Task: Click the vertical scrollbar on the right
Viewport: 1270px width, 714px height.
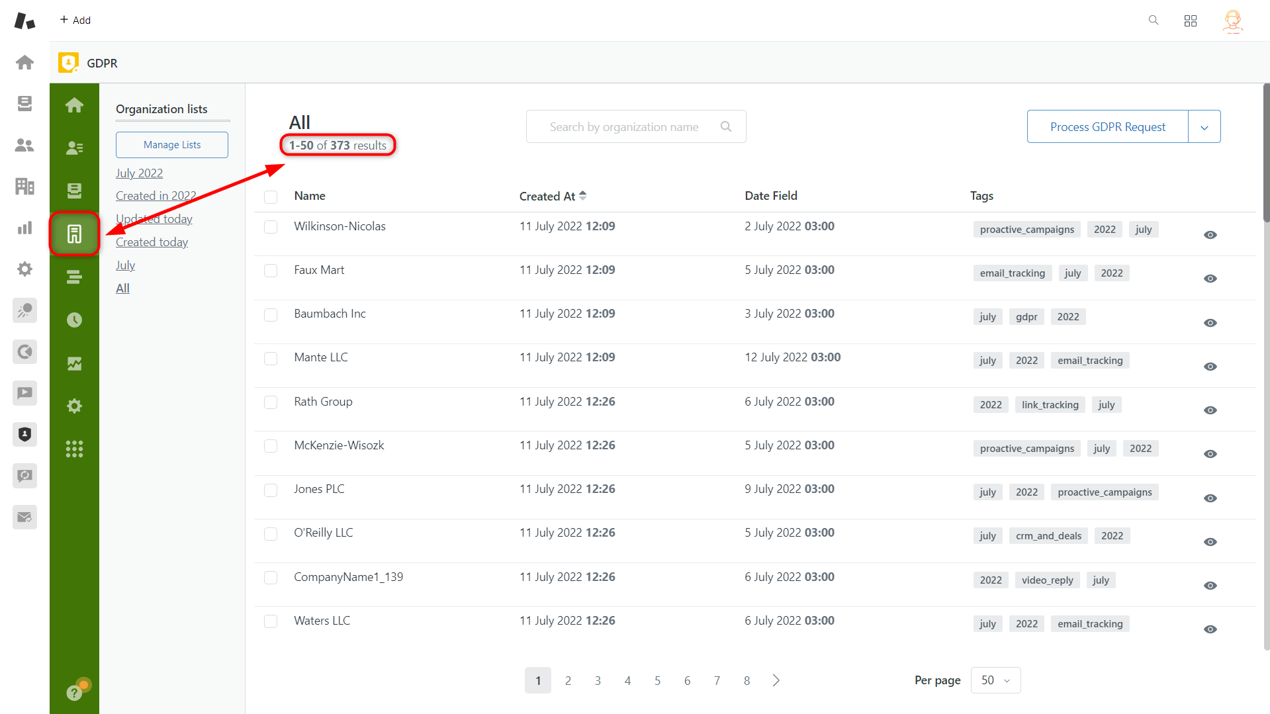Action: (x=1265, y=153)
